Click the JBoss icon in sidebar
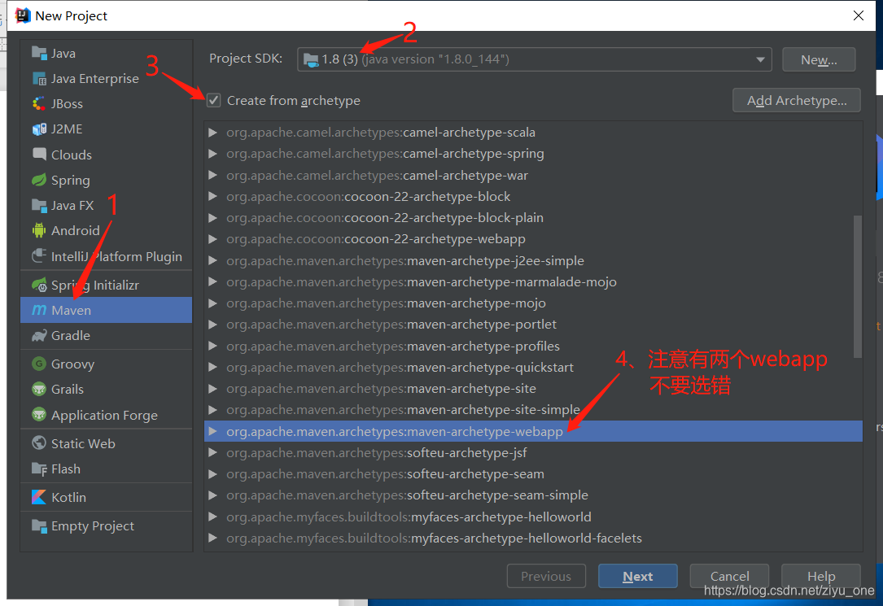 [x=39, y=103]
